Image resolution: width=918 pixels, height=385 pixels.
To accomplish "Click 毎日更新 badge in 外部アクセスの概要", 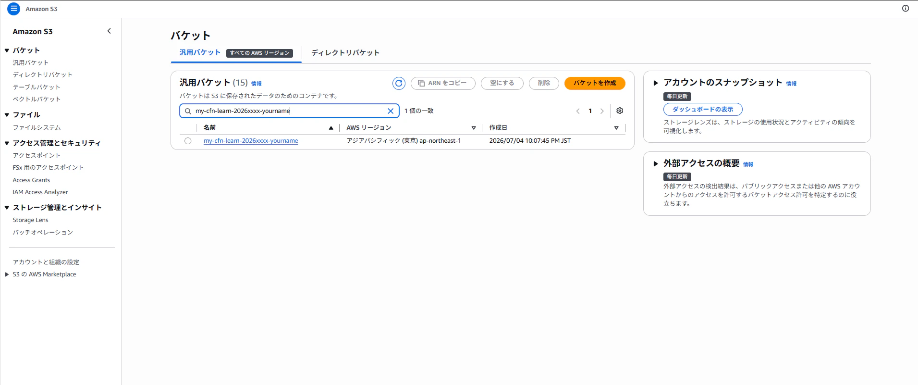I will coord(677,176).
